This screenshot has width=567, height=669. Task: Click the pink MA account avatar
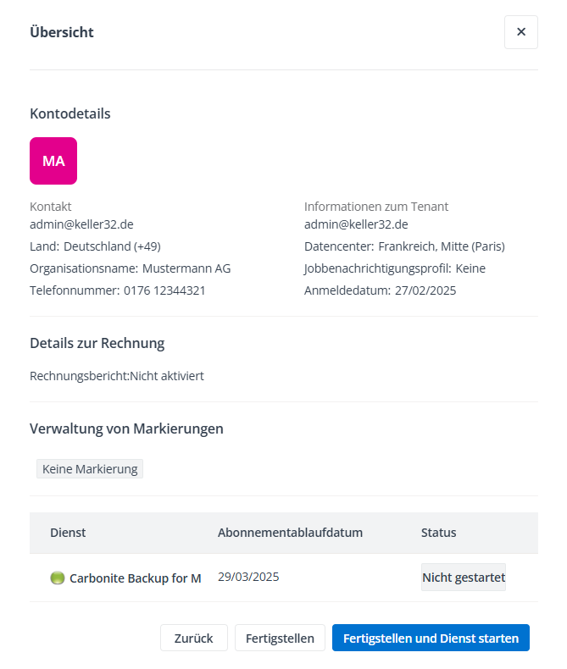[53, 161]
